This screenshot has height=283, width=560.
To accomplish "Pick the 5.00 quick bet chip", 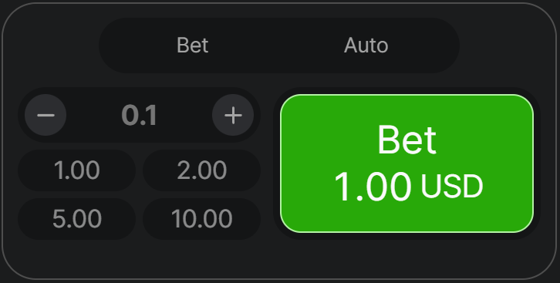I will click(x=77, y=219).
